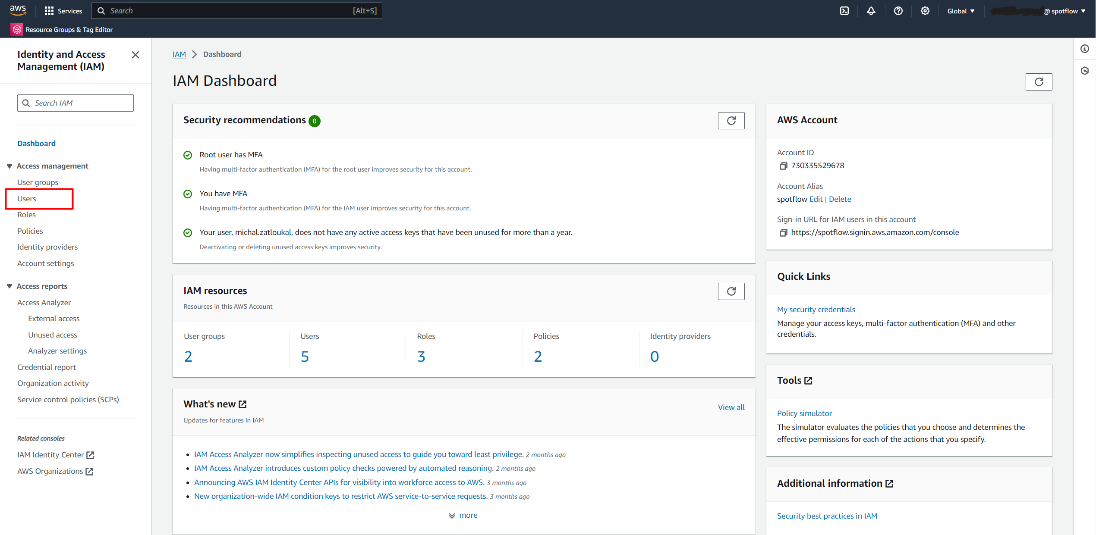Open Unused access in sidebar
1096x535 pixels.
pos(53,335)
